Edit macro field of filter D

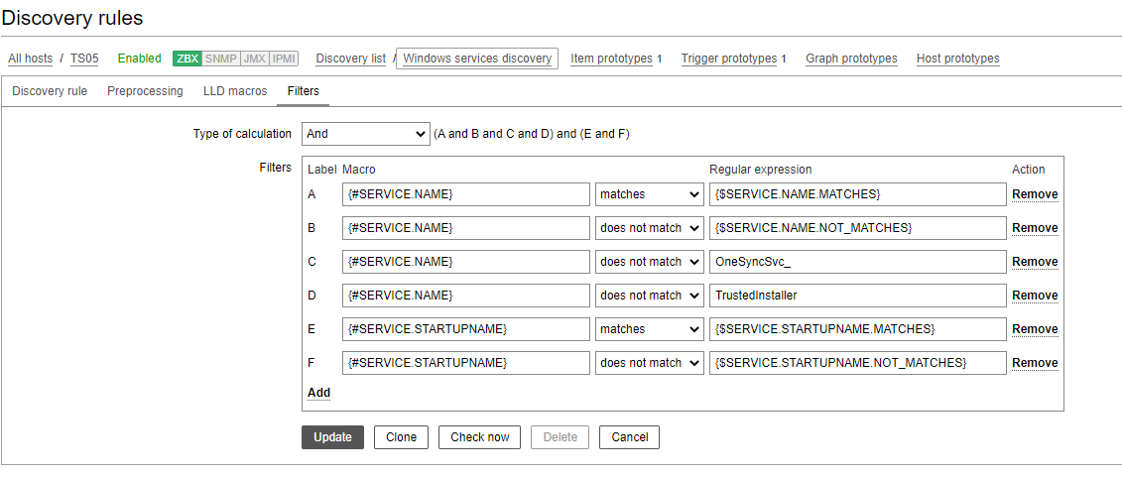466,296
